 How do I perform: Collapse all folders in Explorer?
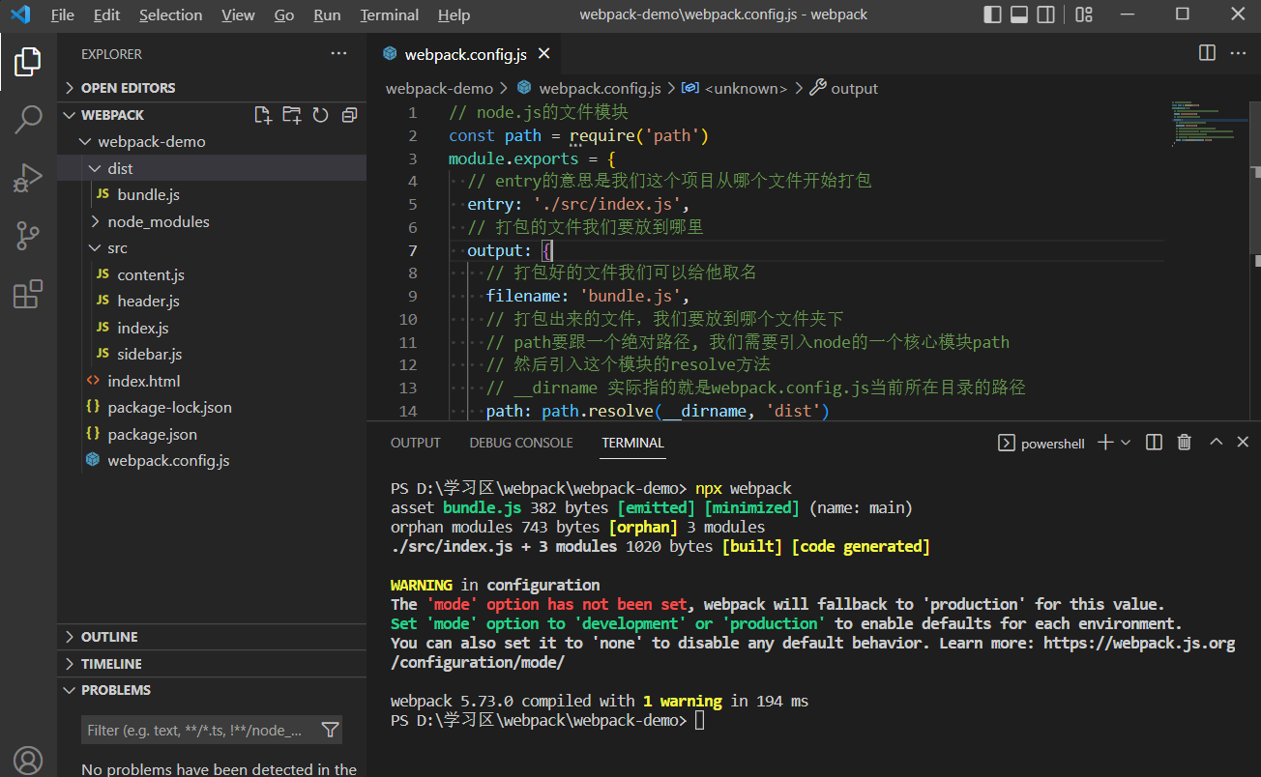coord(349,115)
